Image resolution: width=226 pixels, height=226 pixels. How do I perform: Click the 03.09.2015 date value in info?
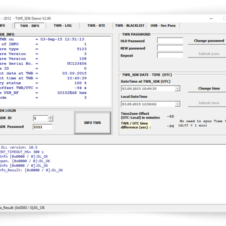[x=74, y=73]
